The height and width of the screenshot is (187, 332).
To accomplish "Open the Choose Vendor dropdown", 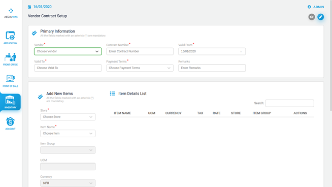I will (68, 51).
